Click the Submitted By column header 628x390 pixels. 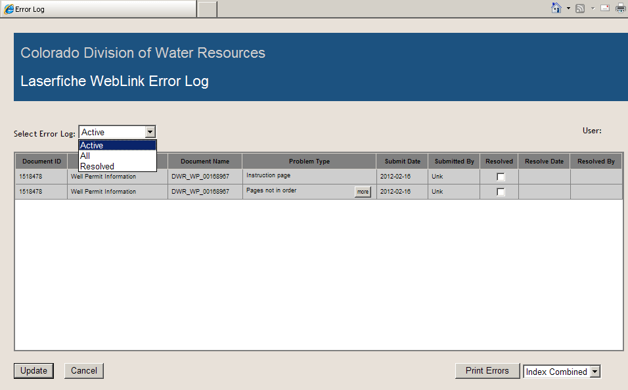click(x=454, y=162)
